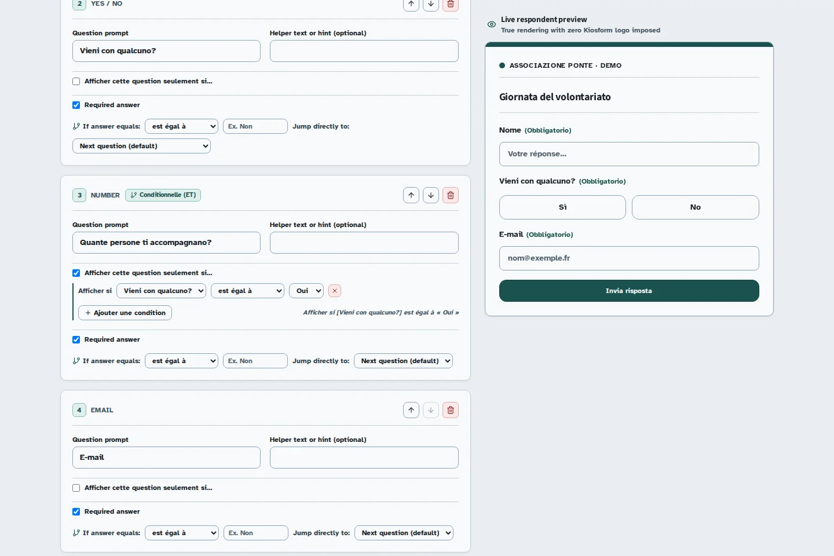Open the 'Oui' condition value dropdown
Screen dimensions: 834x556
coord(306,291)
